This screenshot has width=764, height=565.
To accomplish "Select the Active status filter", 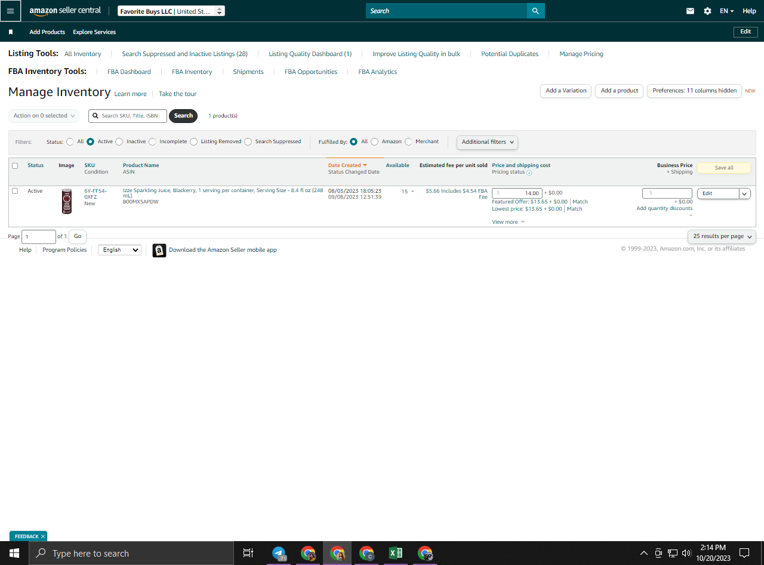I will pos(91,142).
